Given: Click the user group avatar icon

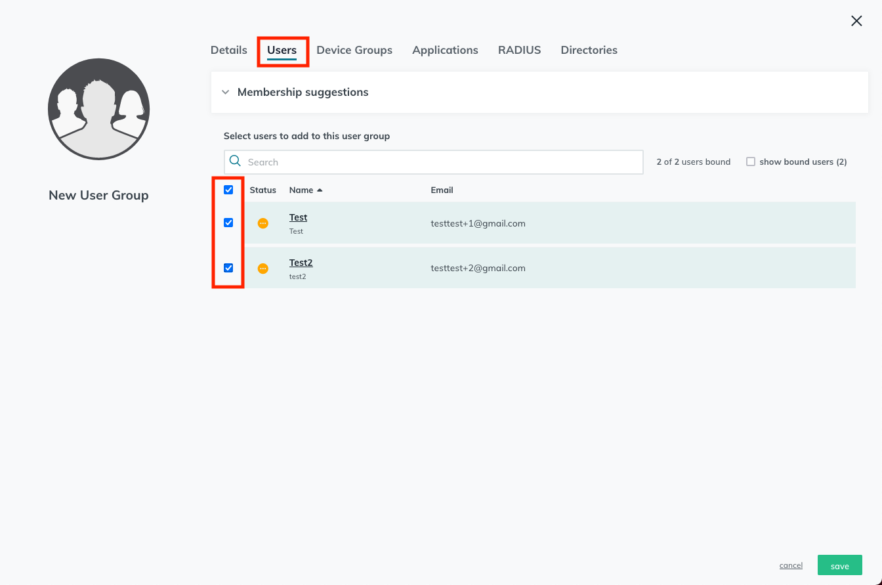Looking at the screenshot, I should [99, 109].
